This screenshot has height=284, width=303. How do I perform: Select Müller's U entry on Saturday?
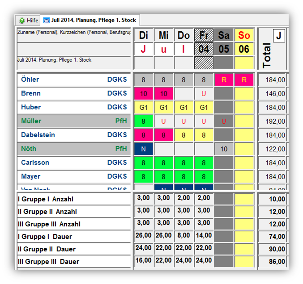click(224, 121)
